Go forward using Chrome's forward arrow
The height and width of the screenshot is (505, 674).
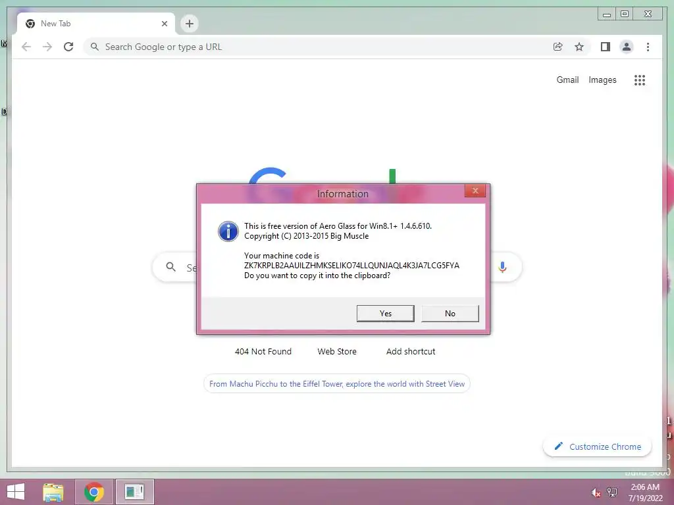(47, 47)
